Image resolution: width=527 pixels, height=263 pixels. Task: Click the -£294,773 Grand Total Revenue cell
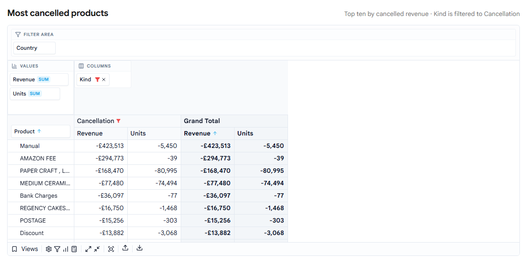click(208, 158)
